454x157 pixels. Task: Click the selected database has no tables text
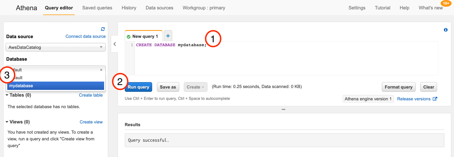[44, 107]
